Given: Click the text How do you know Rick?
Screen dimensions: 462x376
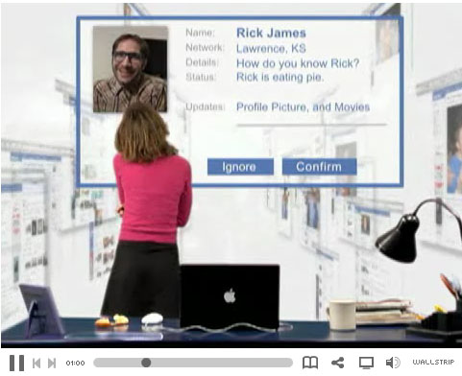Looking at the screenshot, I should pyautogui.click(x=298, y=63).
